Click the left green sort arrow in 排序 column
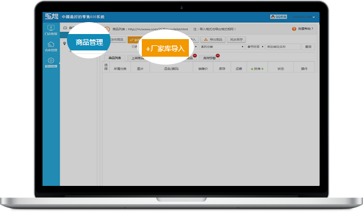363x212 pixels. [x=252, y=69]
